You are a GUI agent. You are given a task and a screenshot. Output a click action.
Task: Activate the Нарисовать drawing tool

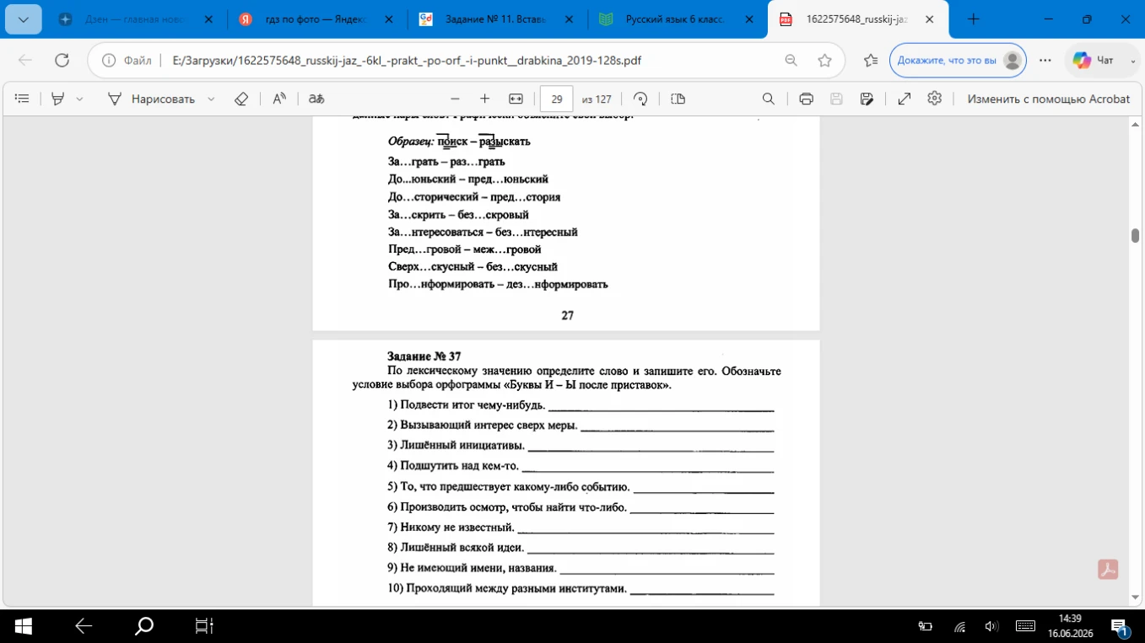click(x=150, y=99)
